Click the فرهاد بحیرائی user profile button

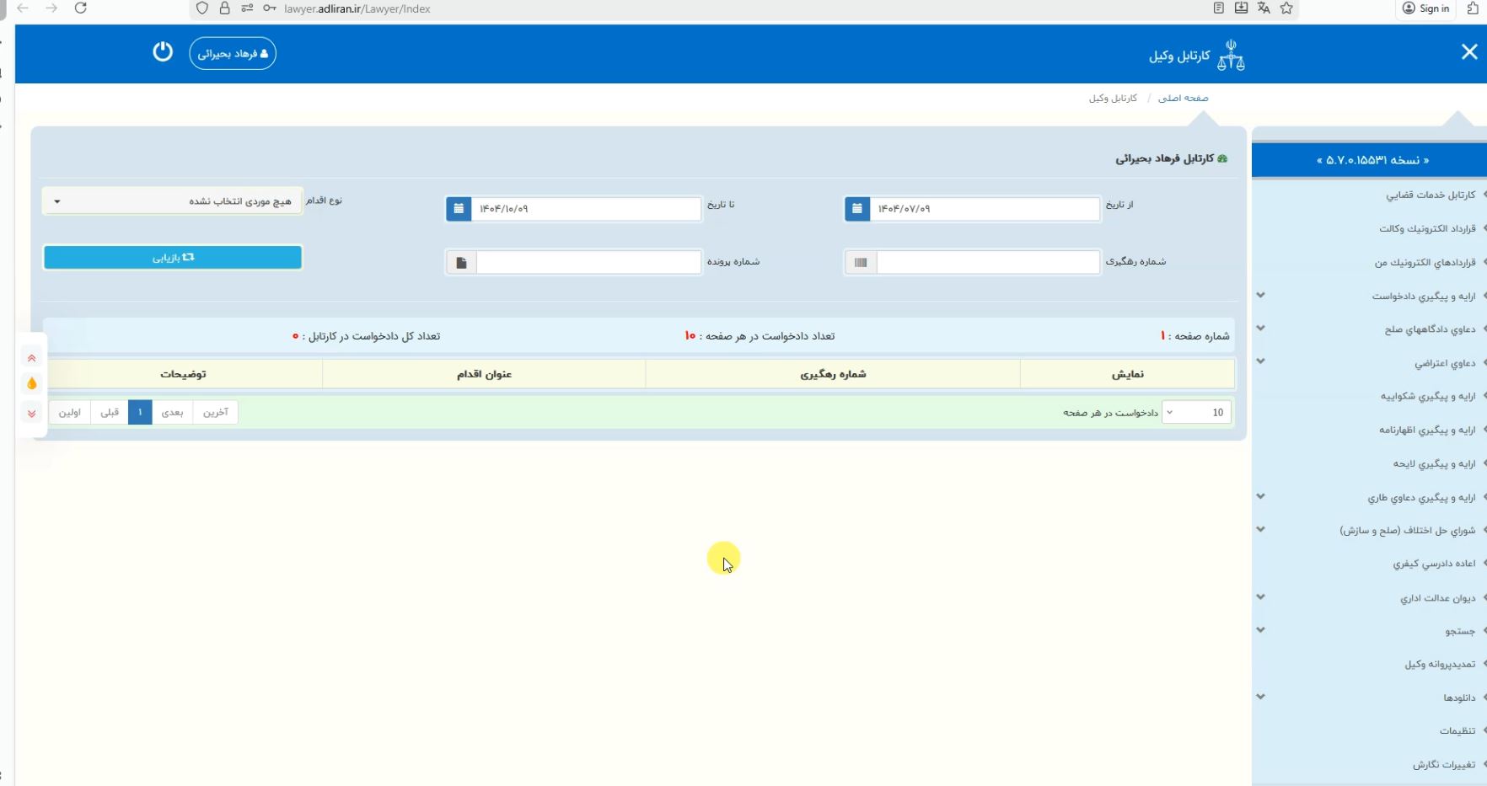pyautogui.click(x=233, y=54)
